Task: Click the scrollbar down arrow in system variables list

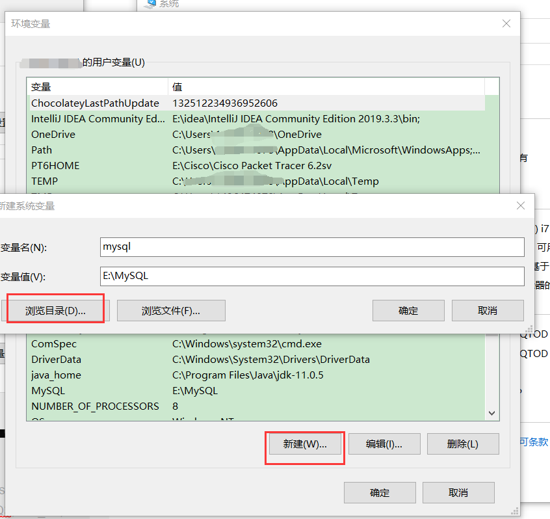Action: 492,413
